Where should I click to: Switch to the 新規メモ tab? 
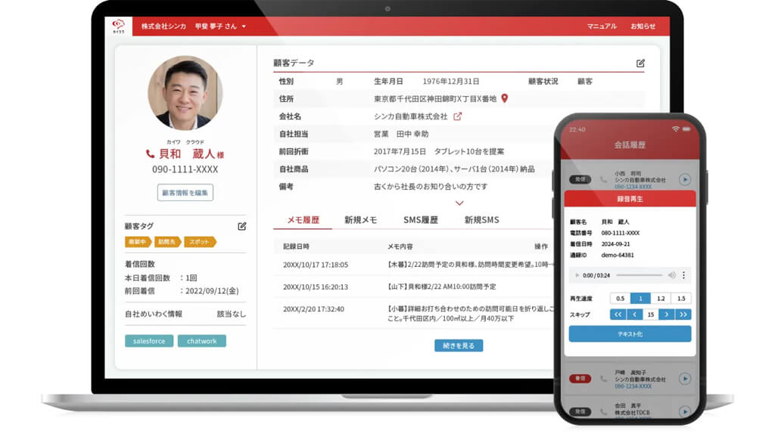pos(360,220)
